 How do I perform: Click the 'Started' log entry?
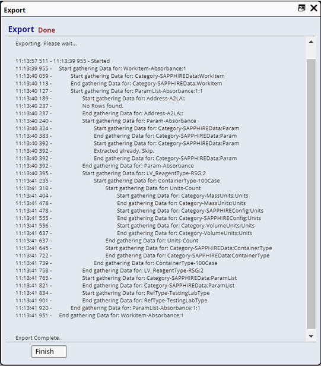coord(100,61)
